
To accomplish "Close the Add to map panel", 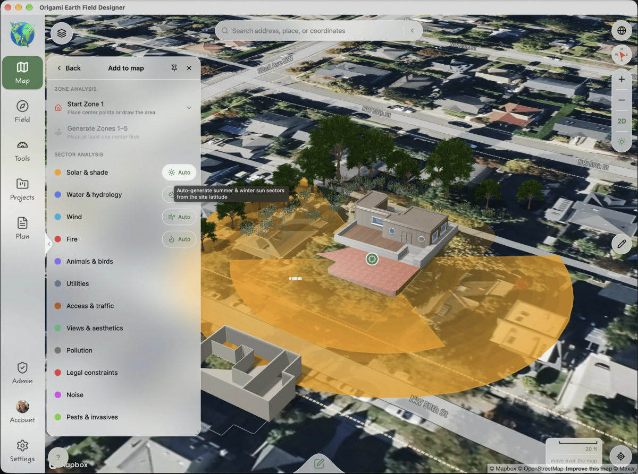I will [189, 68].
